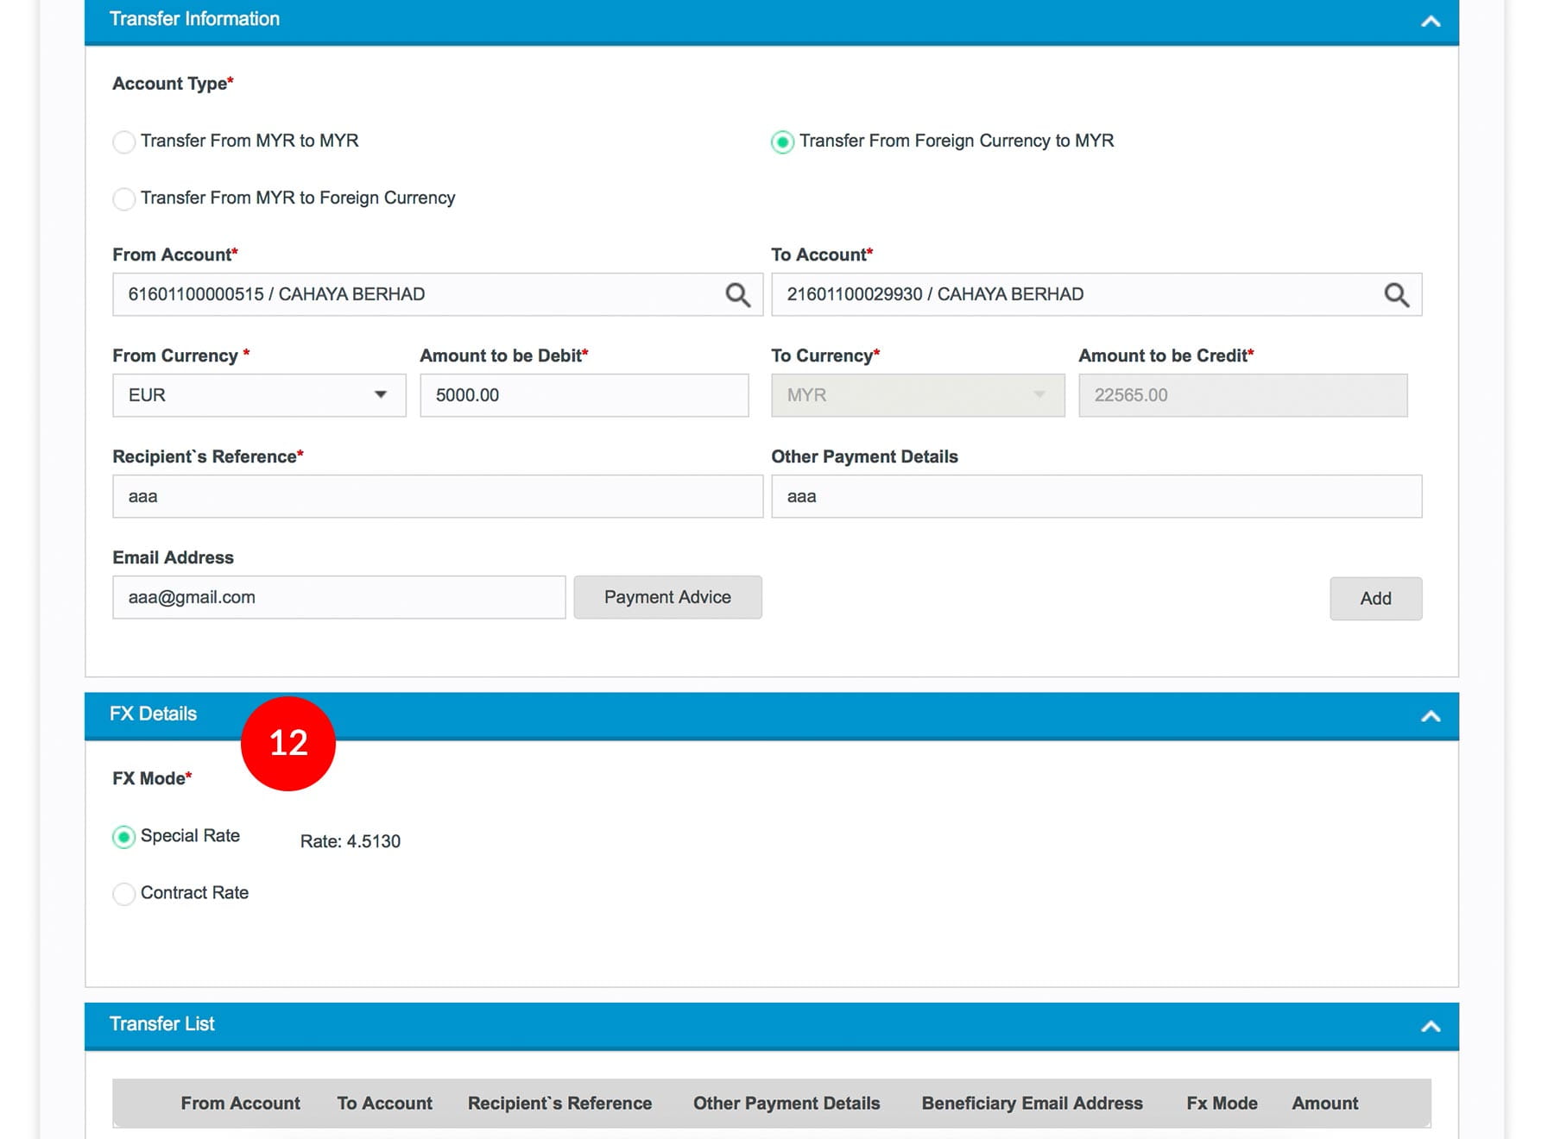Collapse the Transfer List section chevron
This screenshot has width=1554, height=1139.
1431,1026
